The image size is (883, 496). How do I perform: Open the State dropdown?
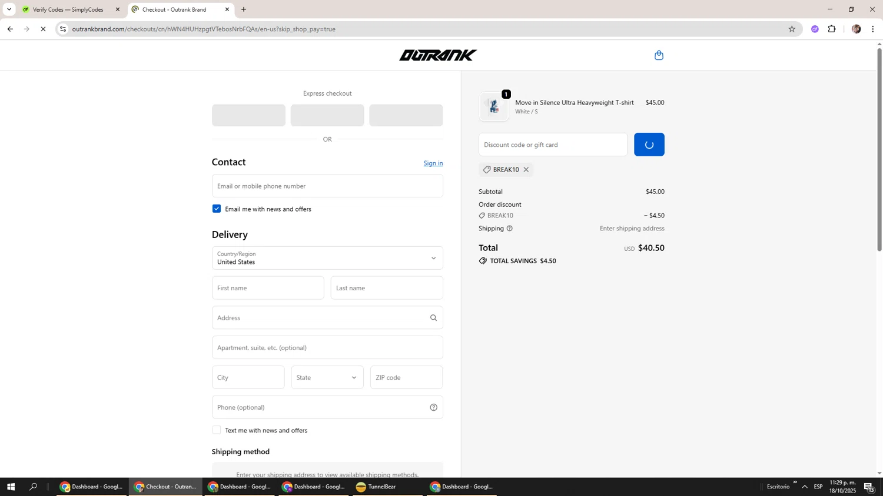point(327,377)
